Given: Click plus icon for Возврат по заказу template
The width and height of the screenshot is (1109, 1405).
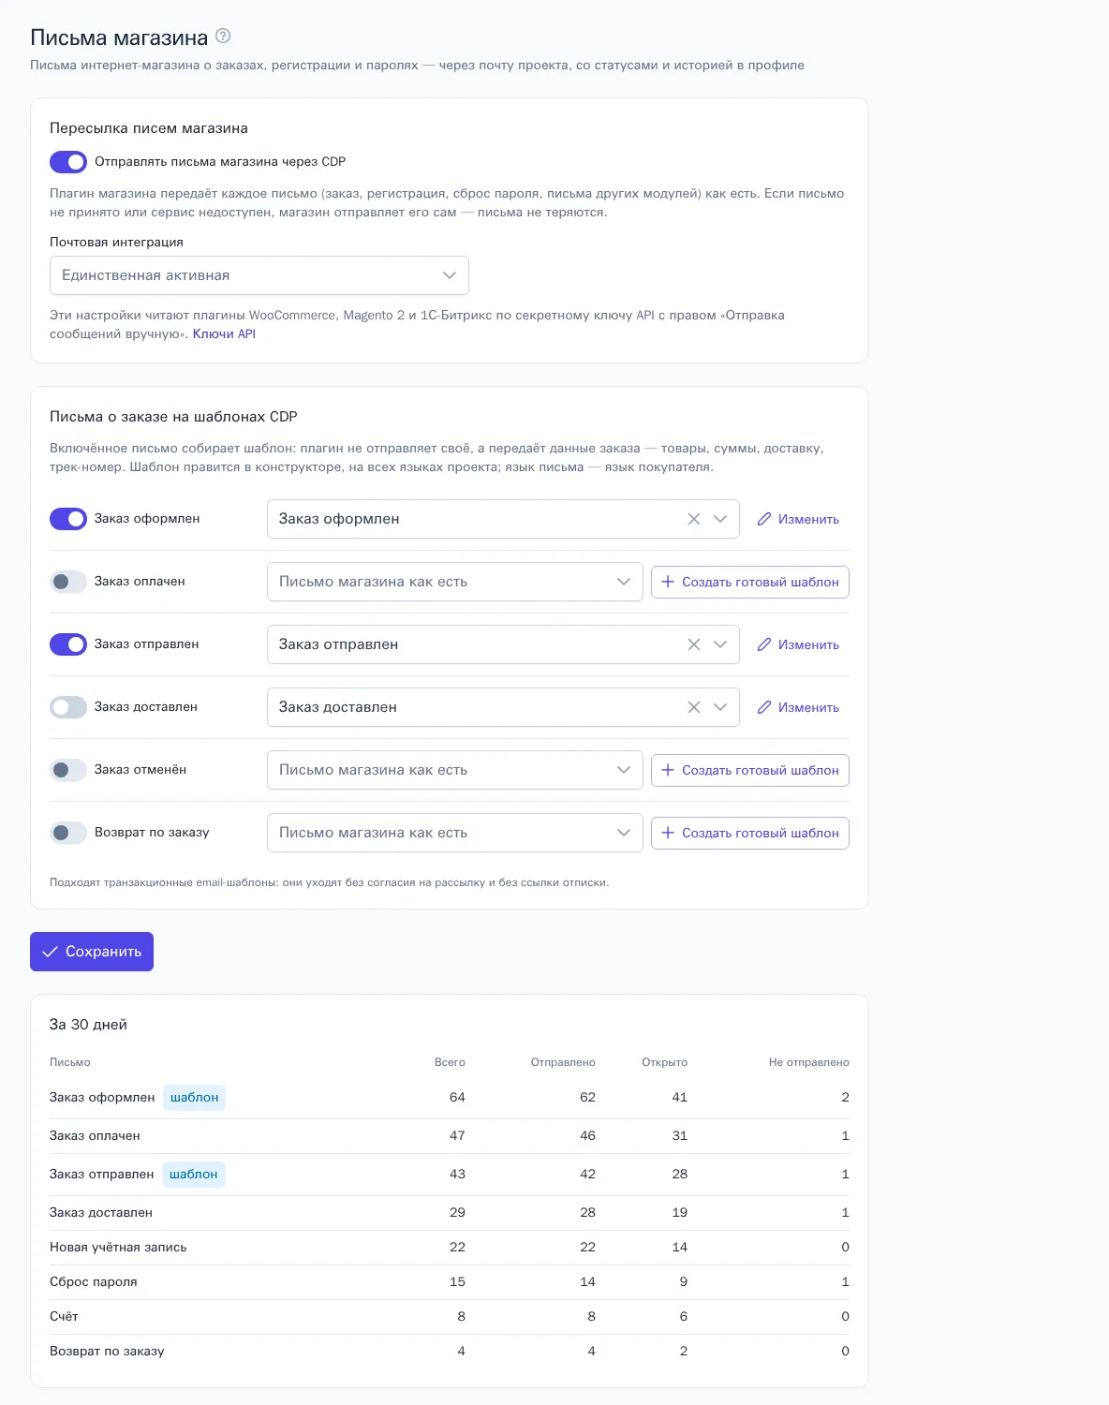Looking at the screenshot, I should coord(668,833).
